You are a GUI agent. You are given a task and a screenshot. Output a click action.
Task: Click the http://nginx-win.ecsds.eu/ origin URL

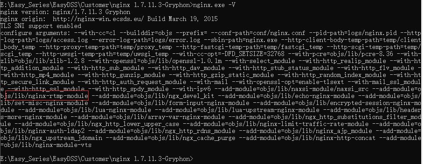pyautogui.click(x=98, y=19)
